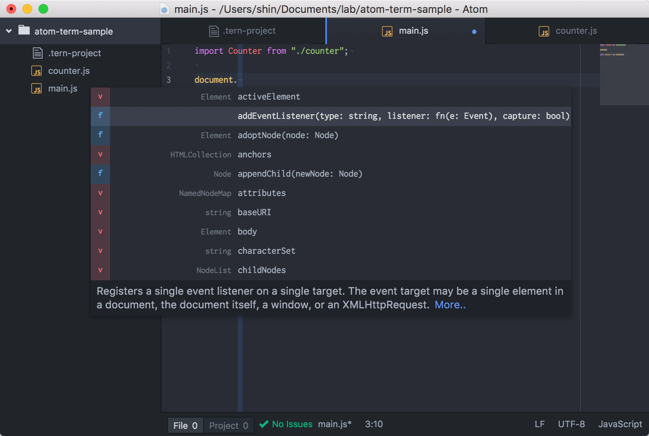Image resolution: width=649 pixels, height=436 pixels.
Task: Click the variable icon beside activeElement
Action: 100,97
